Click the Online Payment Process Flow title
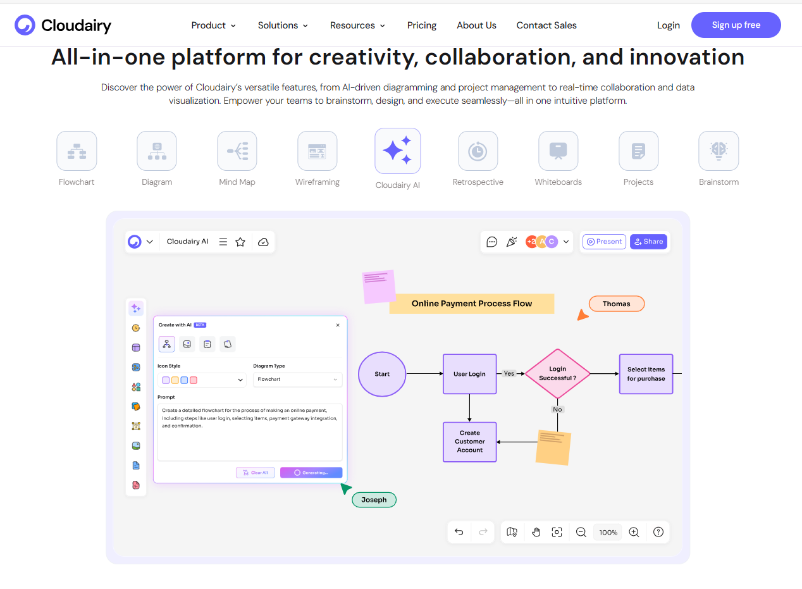Screen dimensions: 802x589 (472, 304)
